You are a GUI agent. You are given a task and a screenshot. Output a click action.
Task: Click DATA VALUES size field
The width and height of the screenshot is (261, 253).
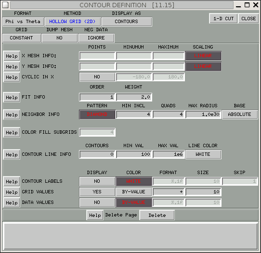pyautogui.click(x=203, y=202)
